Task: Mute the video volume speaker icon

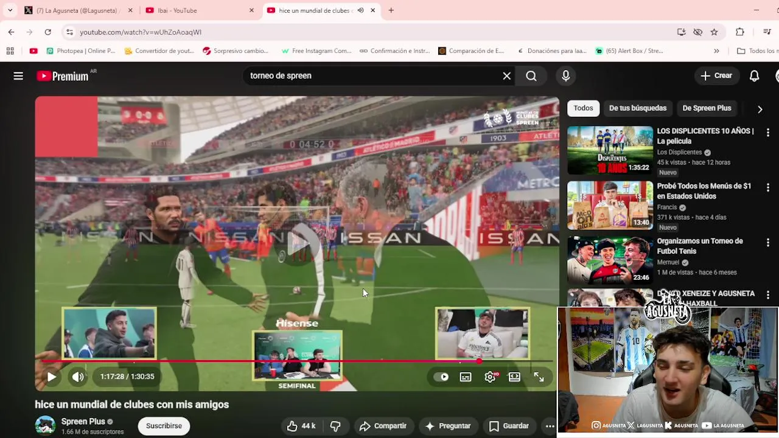Action: click(78, 377)
